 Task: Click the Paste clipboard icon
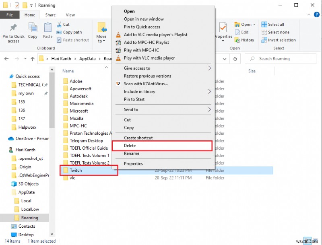coord(47,28)
